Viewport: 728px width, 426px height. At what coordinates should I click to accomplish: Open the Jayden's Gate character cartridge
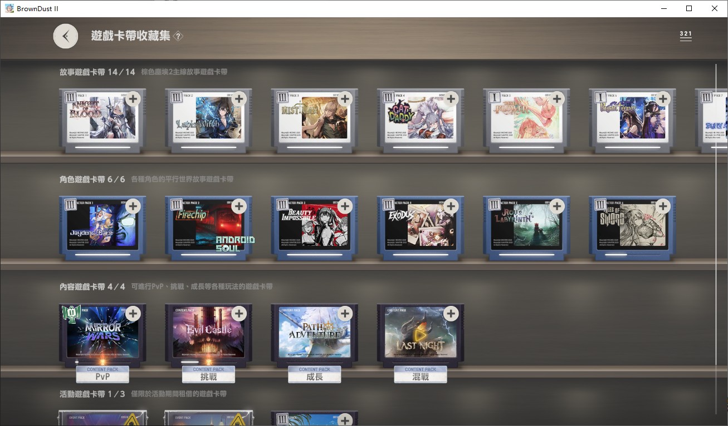coord(102,228)
